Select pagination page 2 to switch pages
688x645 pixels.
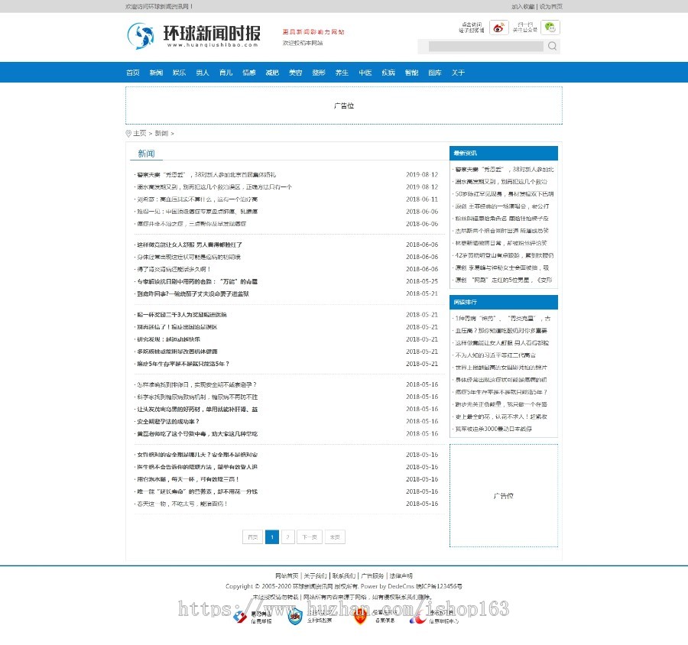point(287,537)
